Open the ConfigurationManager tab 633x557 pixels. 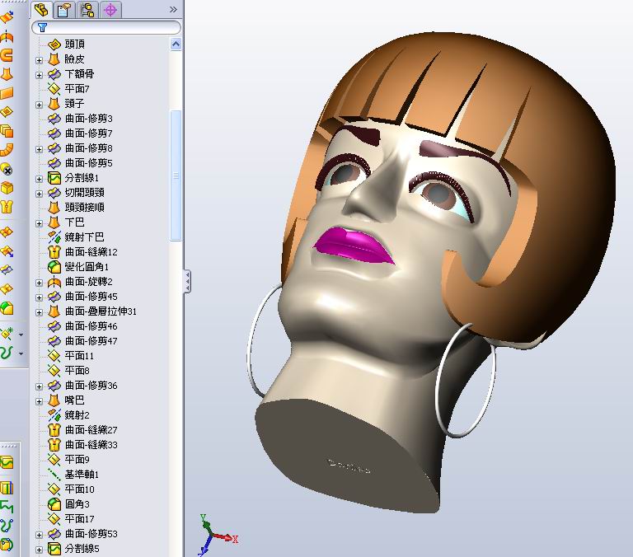point(87,10)
